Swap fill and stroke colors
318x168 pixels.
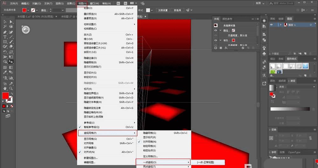(12, 94)
